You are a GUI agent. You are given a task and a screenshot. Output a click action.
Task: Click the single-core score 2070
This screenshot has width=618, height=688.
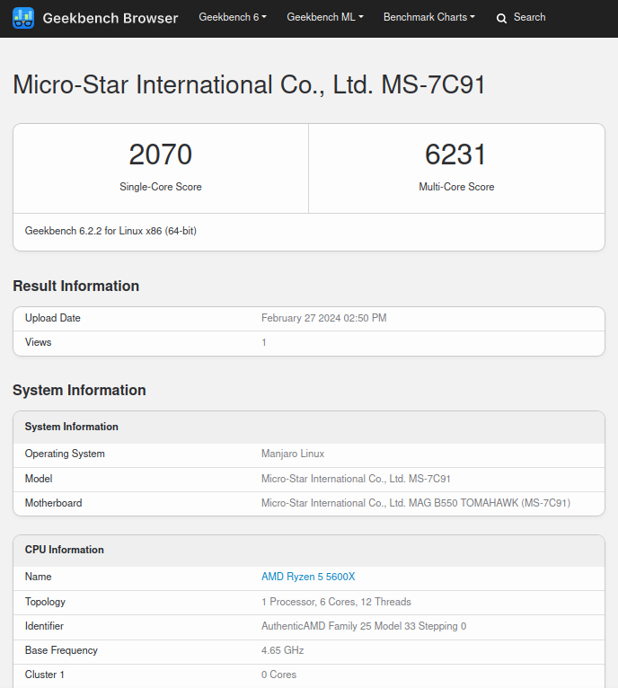tap(161, 154)
